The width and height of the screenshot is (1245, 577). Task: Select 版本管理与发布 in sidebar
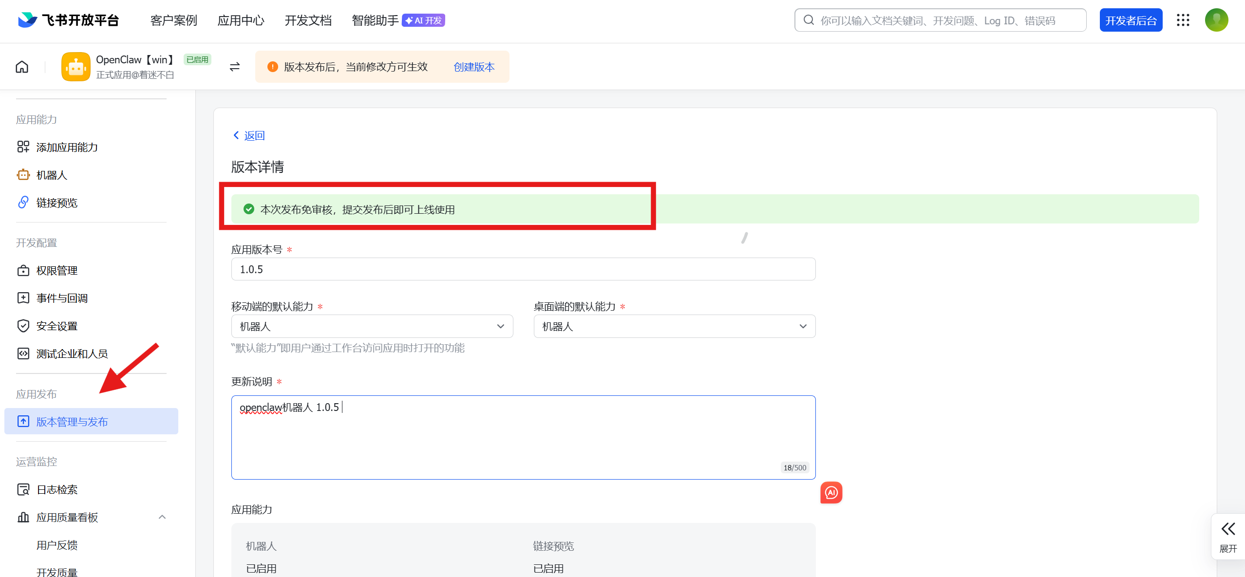click(x=72, y=422)
